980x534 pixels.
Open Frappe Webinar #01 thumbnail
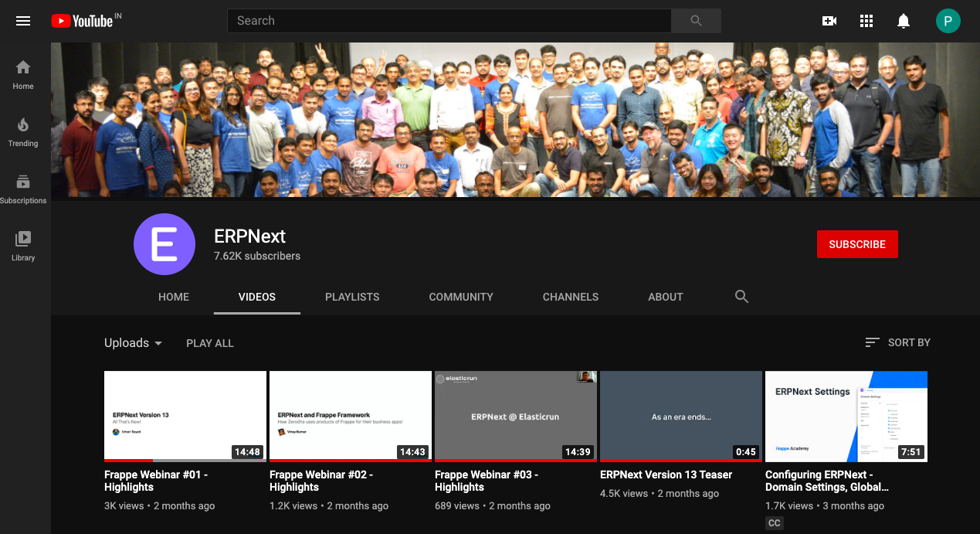[185, 417]
